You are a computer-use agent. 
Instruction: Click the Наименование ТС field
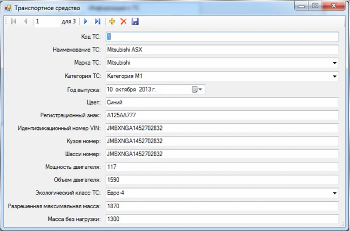[222, 50]
